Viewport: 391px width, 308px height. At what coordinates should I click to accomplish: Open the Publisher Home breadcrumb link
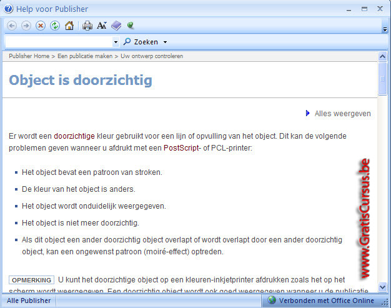coord(29,56)
